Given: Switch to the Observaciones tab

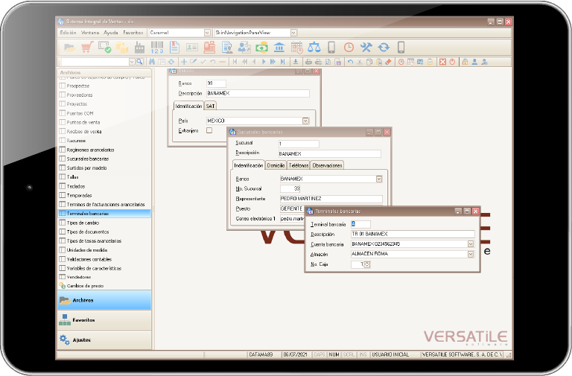Looking at the screenshot, I should pyautogui.click(x=327, y=165).
